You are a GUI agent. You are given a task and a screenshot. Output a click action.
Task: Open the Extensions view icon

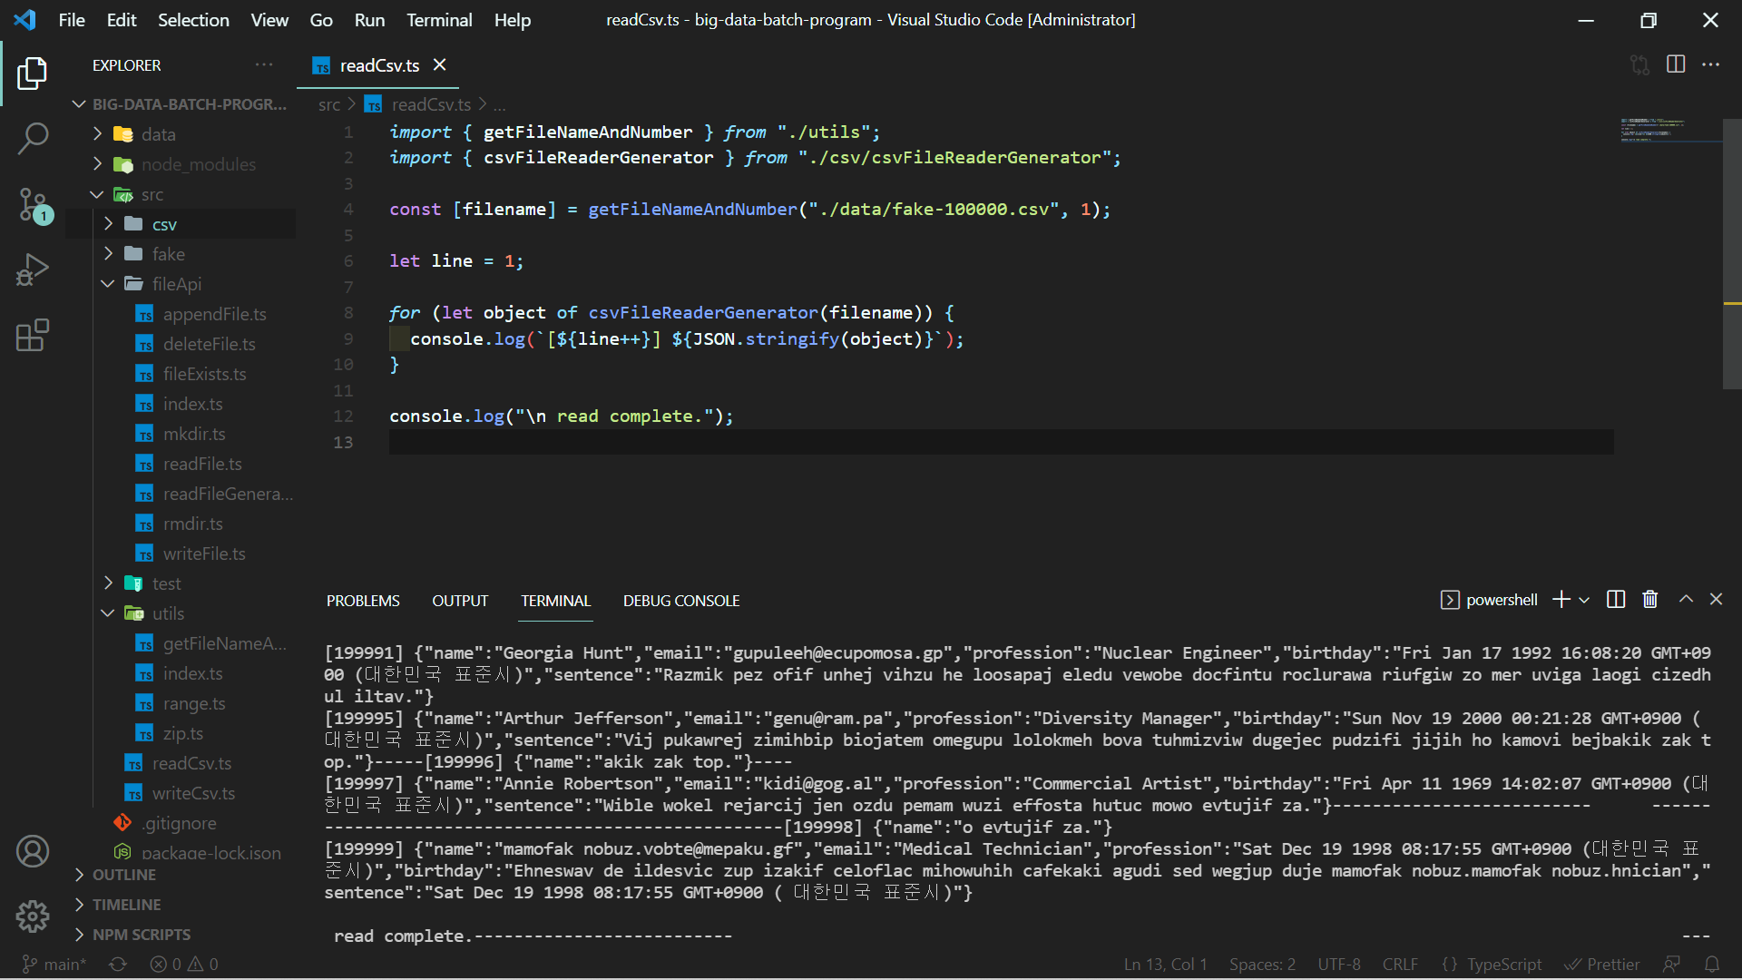click(33, 335)
